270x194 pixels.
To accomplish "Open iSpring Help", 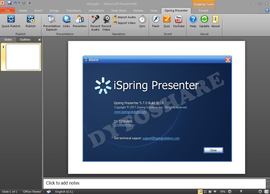I will pos(193,21).
